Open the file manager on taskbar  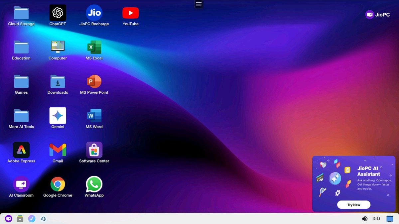click(20, 219)
